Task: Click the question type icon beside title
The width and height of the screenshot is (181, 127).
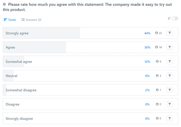Action: point(4,4)
